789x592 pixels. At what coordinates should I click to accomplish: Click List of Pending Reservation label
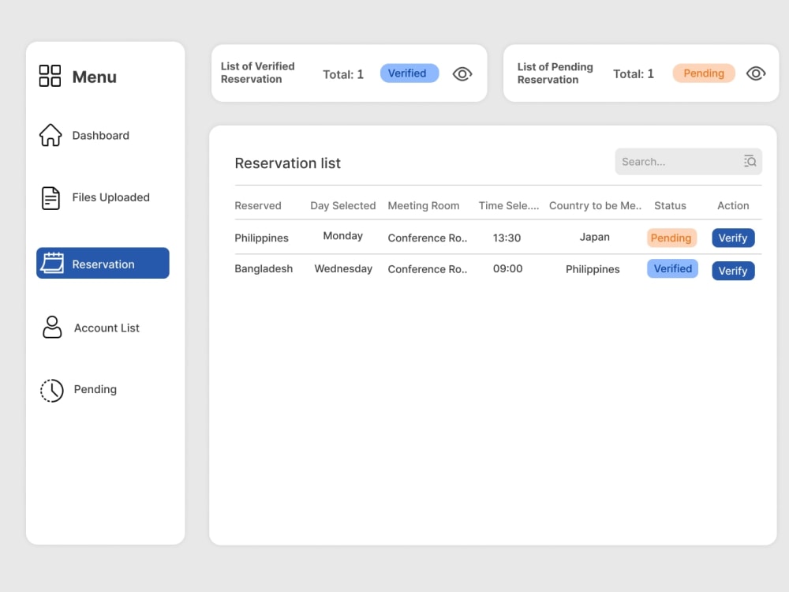(x=555, y=73)
